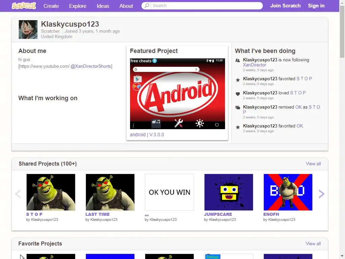The width and height of the screenshot is (345, 259).
Task: Show previous shared projects with left arrow
Action: click(18, 194)
